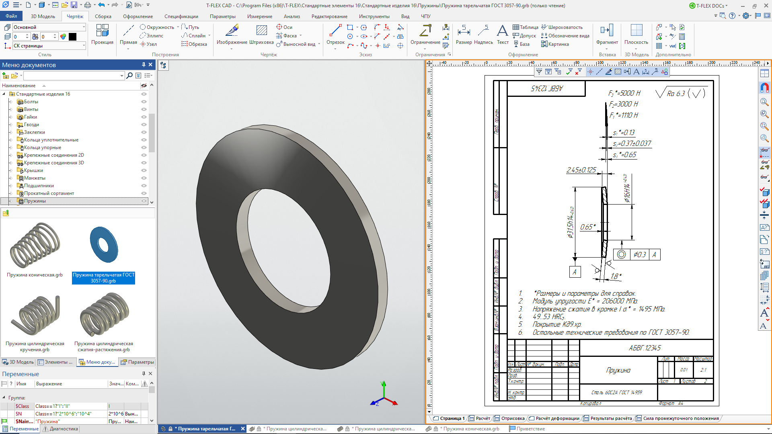Add a Шероховатость roughness symbol

point(562,27)
